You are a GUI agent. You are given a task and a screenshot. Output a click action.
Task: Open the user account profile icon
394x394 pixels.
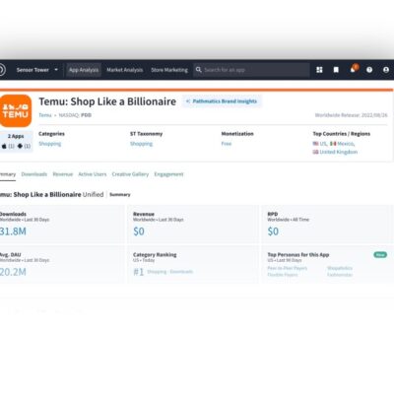point(386,70)
